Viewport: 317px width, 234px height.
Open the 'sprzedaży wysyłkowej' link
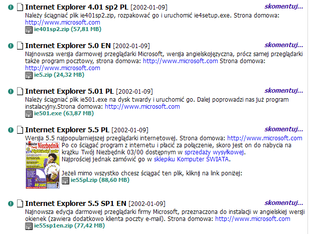[214, 152]
